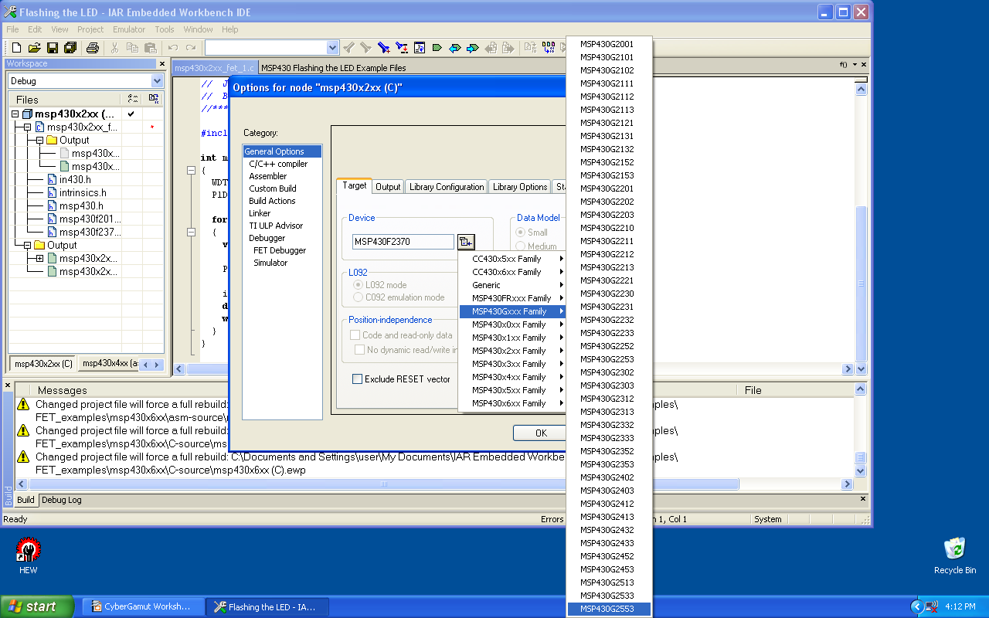
Task: Expand the CC430x5xx Family submenu
Action: [513, 259]
